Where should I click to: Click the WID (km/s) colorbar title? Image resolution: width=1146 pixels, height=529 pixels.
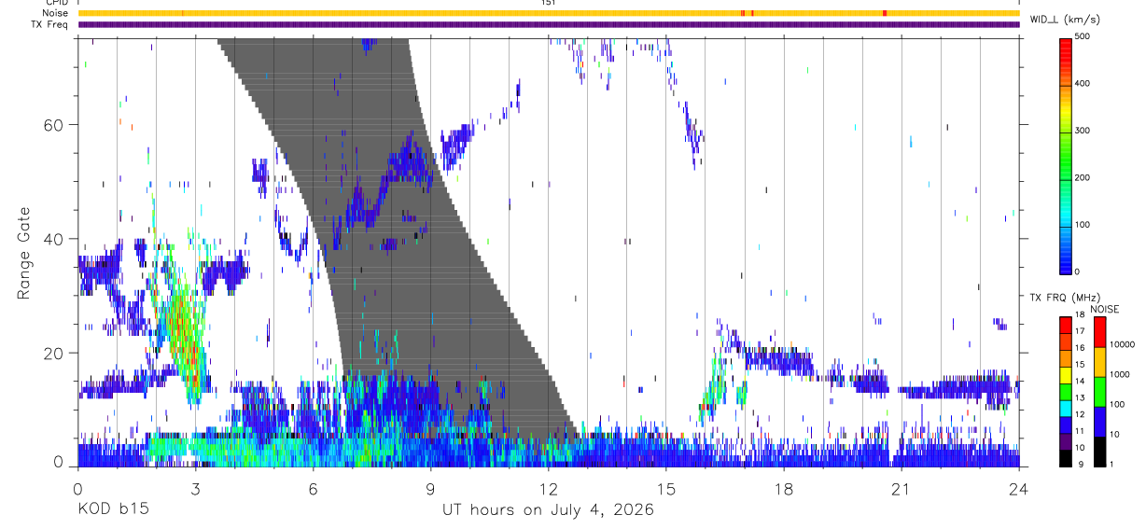coord(1064,20)
